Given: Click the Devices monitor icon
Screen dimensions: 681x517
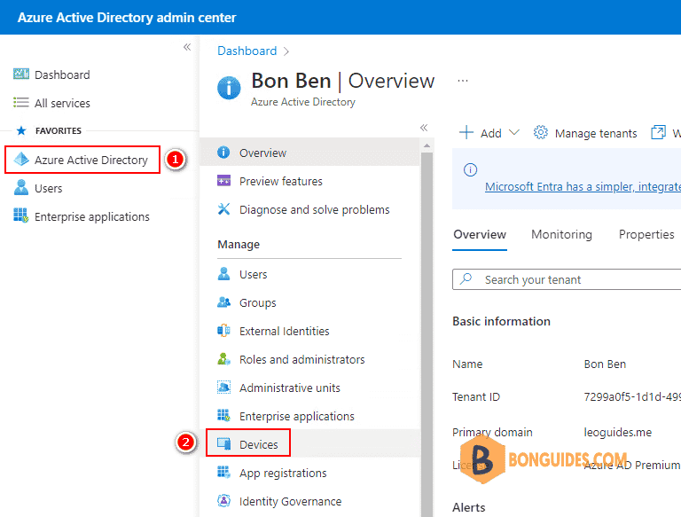Looking at the screenshot, I should coord(223,443).
